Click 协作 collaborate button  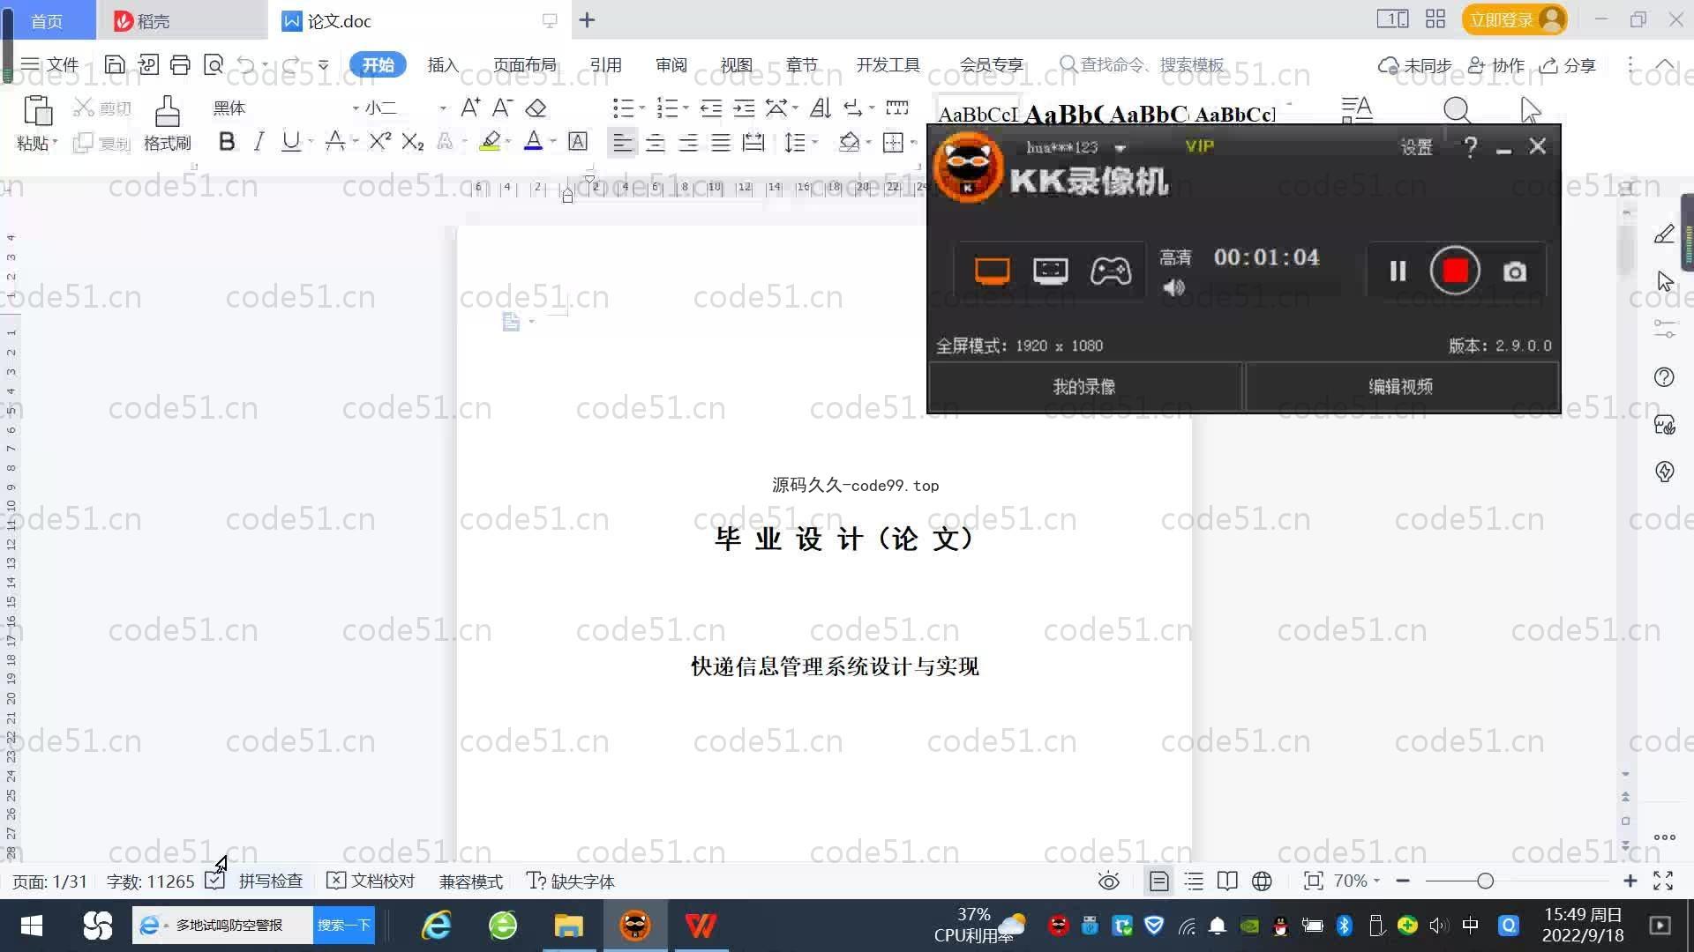tap(1495, 65)
